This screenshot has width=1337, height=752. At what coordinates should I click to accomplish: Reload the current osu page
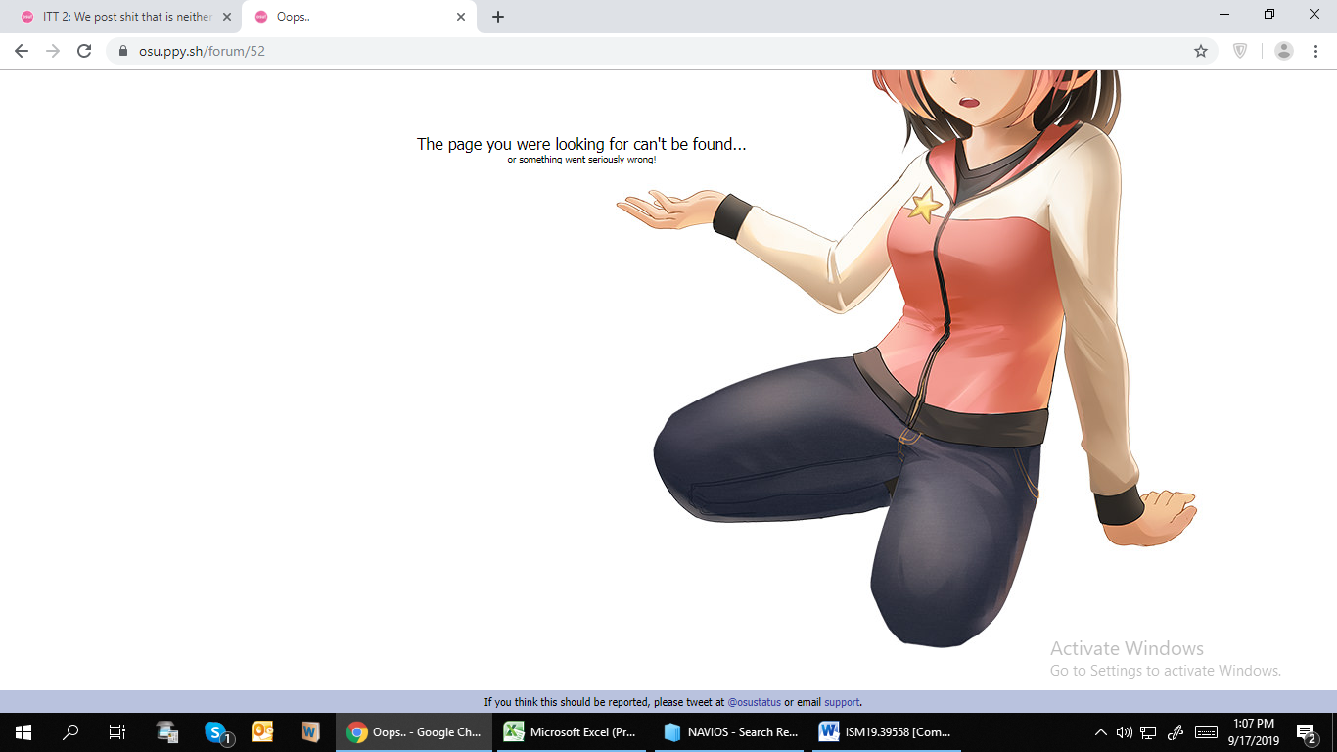point(84,51)
